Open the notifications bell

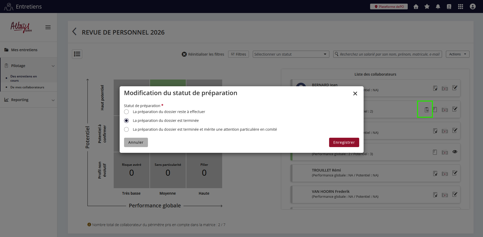[438, 6]
